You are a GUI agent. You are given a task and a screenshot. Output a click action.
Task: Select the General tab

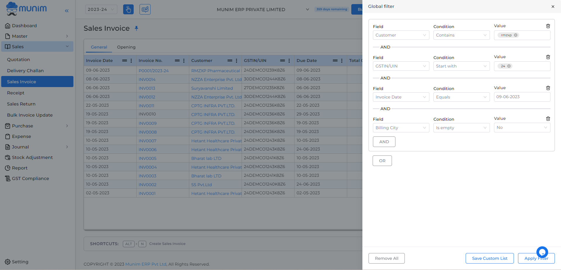pos(99,47)
